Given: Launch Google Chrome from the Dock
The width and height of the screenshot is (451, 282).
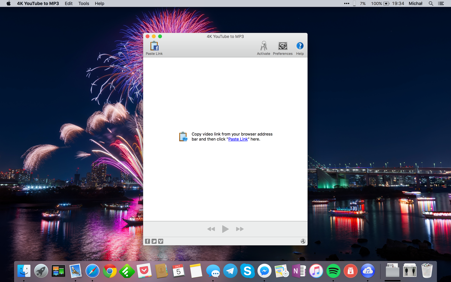Looking at the screenshot, I should (x=110, y=271).
